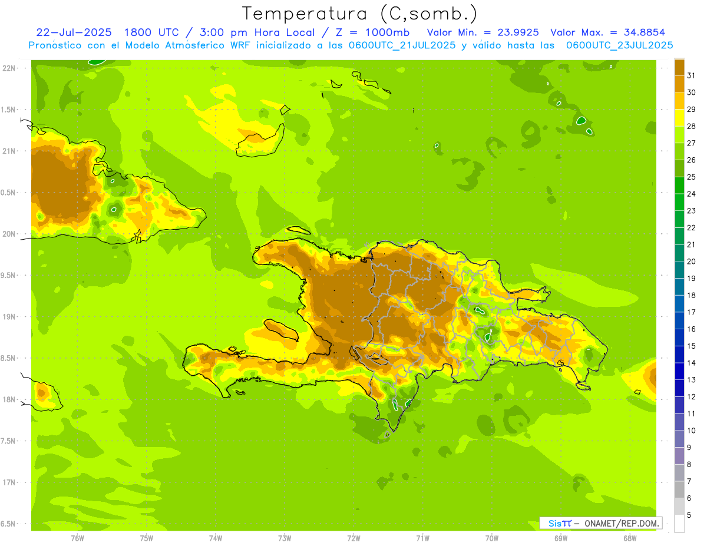Image resolution: width=707 pixels, height=546 pixels.
Task: Click the "1800 UTC" time label
Action: coord(152,32)
